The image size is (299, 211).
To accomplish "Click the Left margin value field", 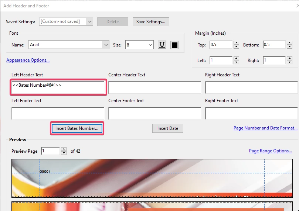I will tap(221, 60).
